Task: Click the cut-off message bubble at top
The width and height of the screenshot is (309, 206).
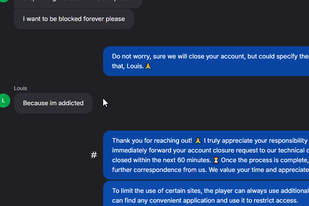Action: pos(78,3)
